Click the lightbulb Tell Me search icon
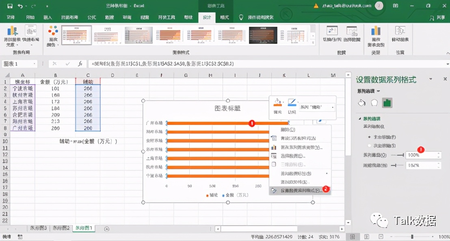The image size is (450, 241). 241,17
